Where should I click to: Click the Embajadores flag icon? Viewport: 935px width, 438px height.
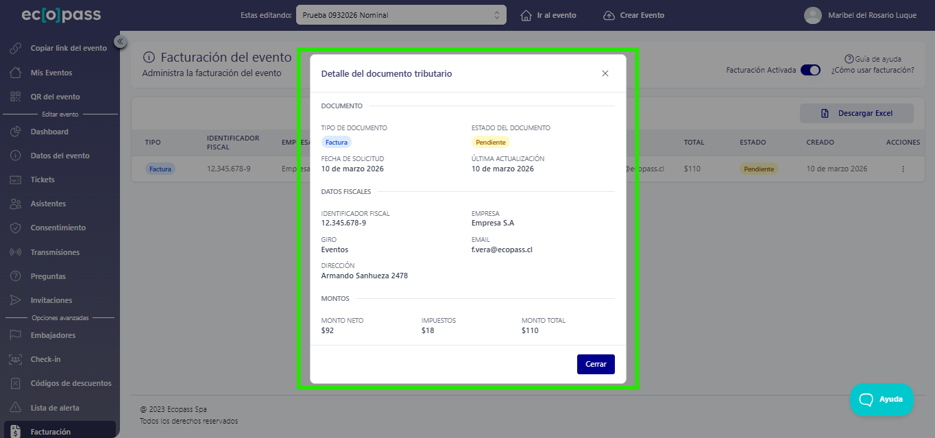tap(16, 335)
